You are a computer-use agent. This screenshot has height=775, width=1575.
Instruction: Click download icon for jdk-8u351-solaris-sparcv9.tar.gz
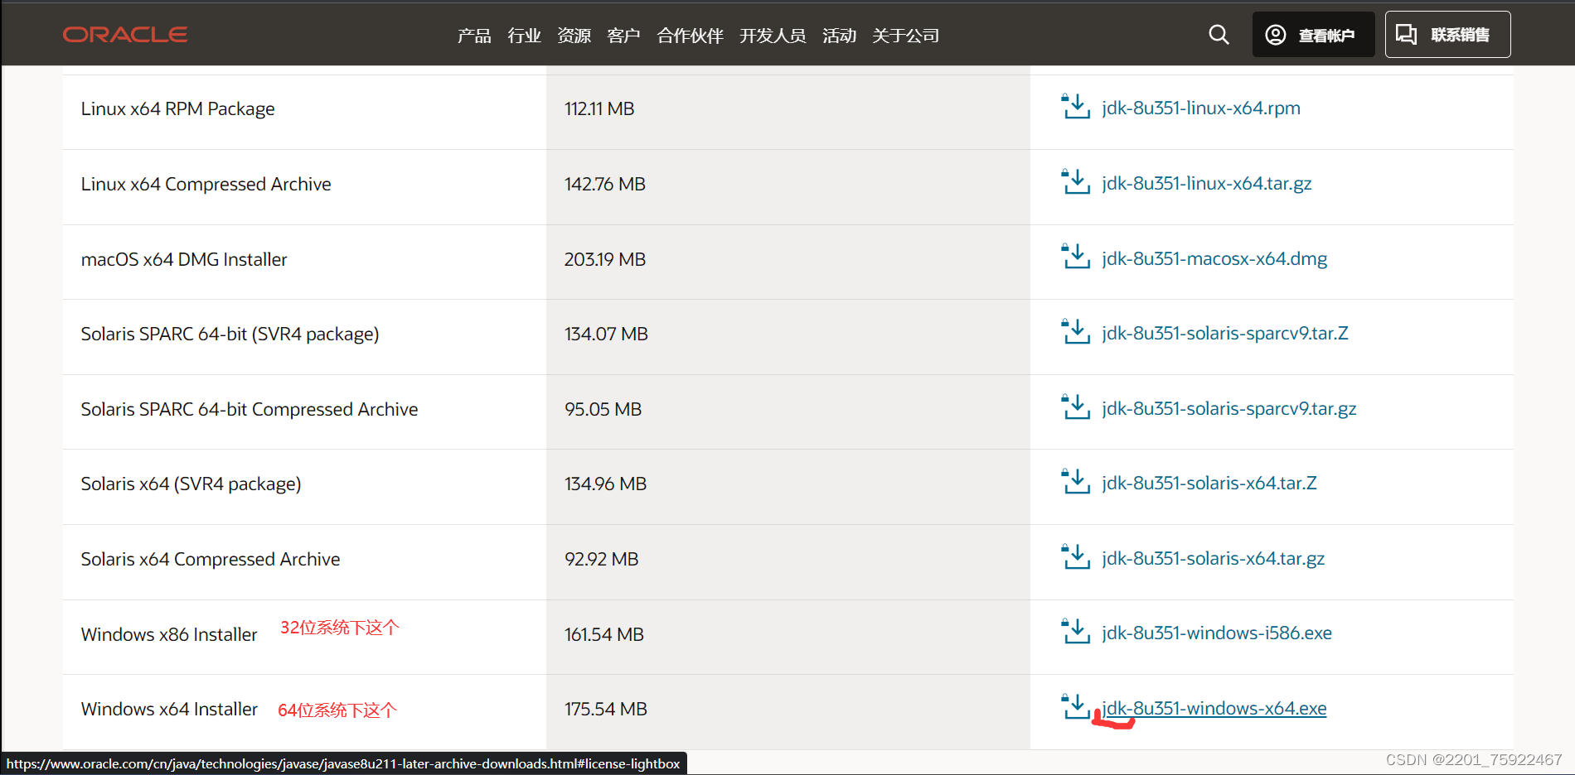[x=1076, y=407]
